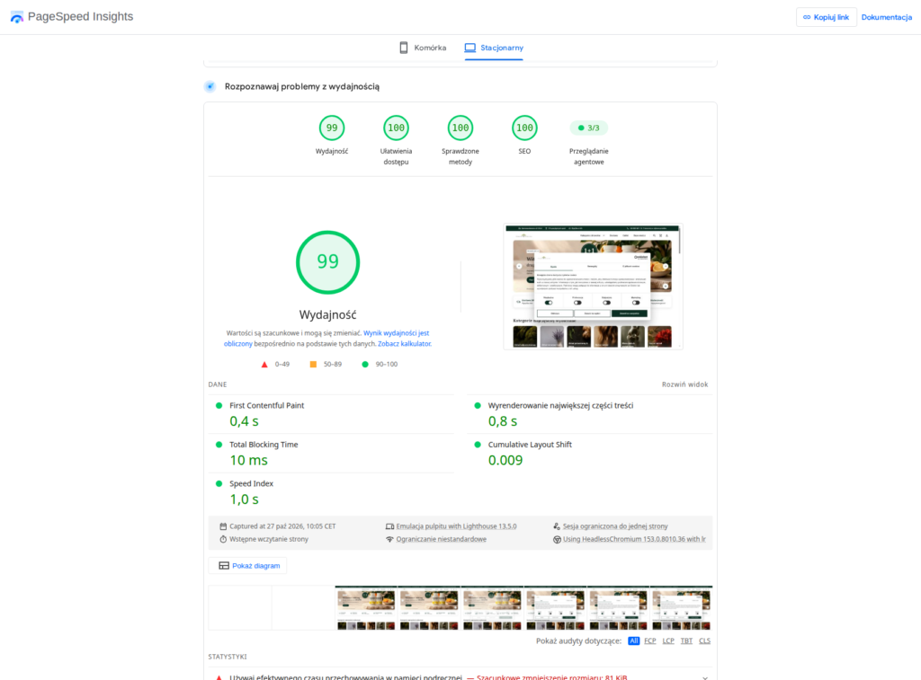This screenshot has width=921, height=680.
Task: Click the first rendered filmstrip frame
Action: pyautogui.click(x=366, y=608)
